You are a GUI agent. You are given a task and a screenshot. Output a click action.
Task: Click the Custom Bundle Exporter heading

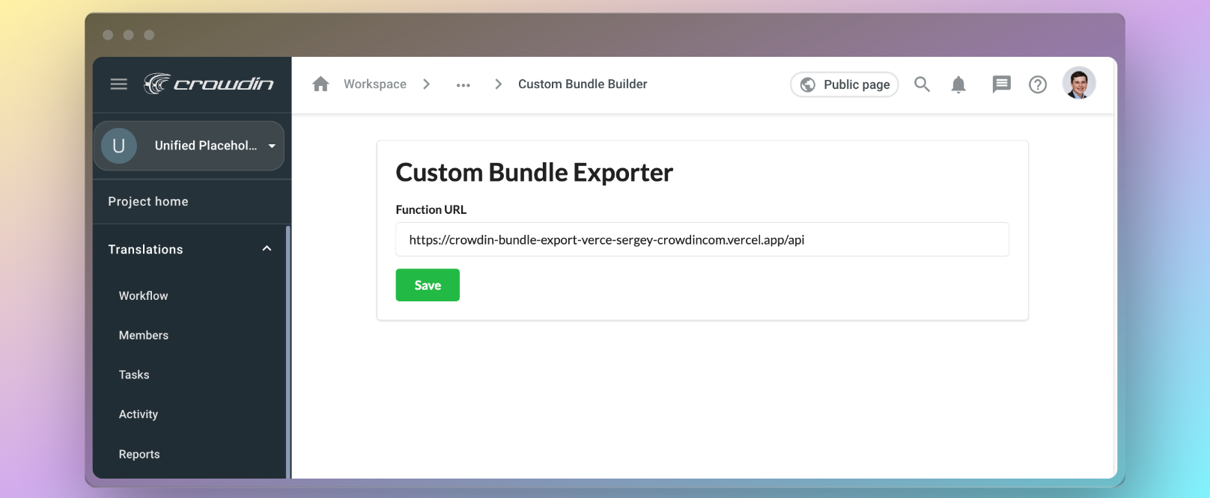pyautogui.click(x=534, y=173)
